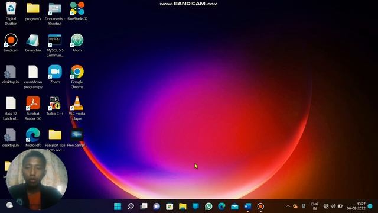
Task: Select the Microsoft Edge desktop shortcut
Action: [33, 138]
